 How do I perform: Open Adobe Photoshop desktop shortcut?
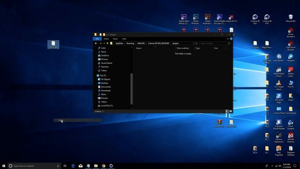195,19
